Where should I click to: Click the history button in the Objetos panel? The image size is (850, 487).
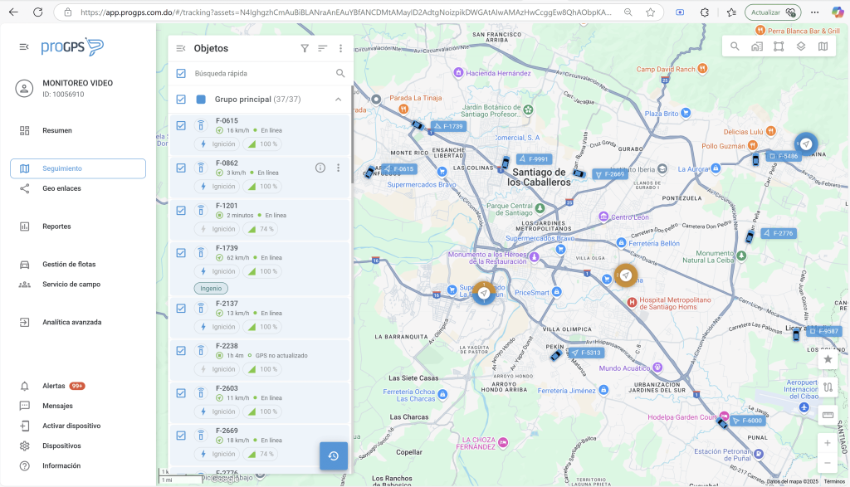click(x=334, y=456)
